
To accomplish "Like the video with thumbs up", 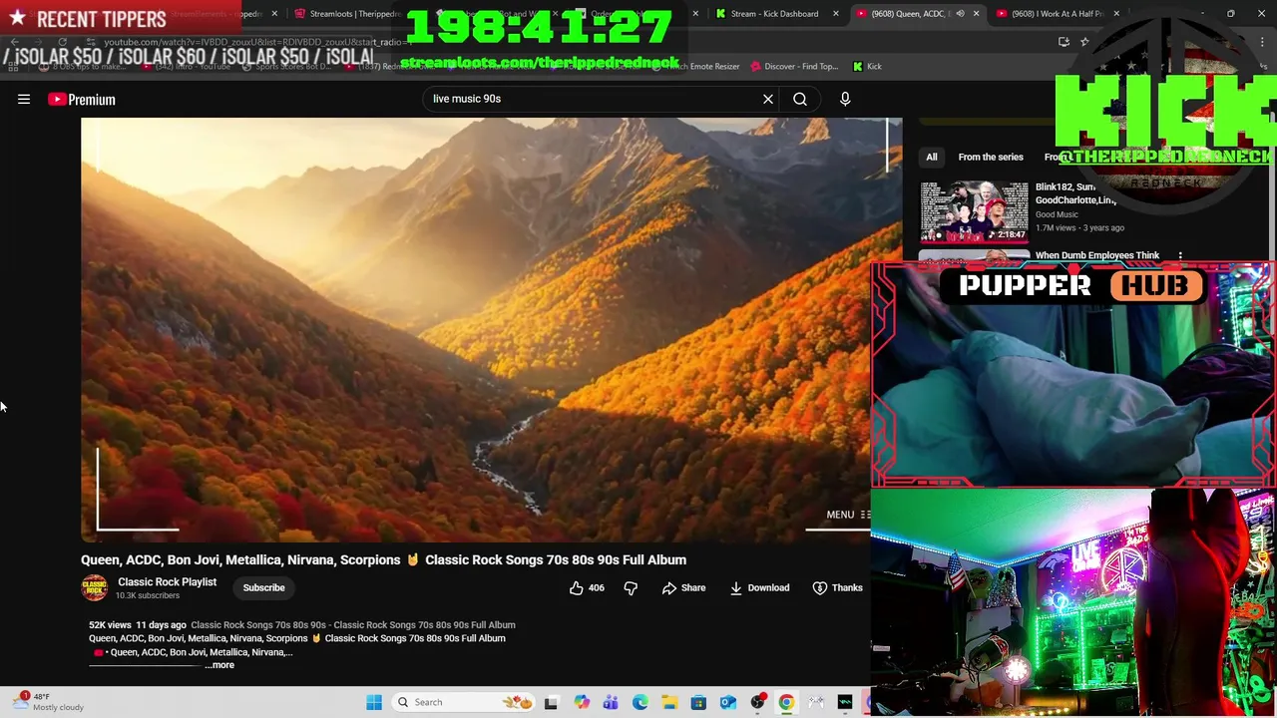I will tap(587, 587).
